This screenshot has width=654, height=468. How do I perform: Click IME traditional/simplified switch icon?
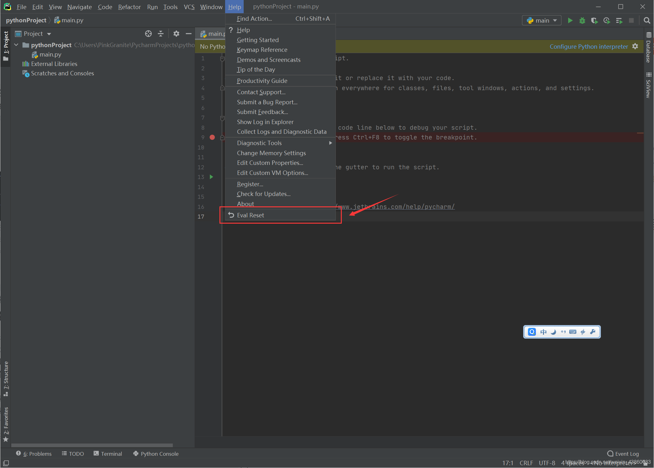[x=583, y=332]
